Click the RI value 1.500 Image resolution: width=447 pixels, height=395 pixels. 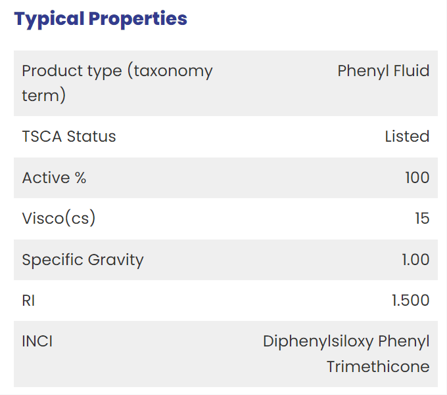pos(410,301)
